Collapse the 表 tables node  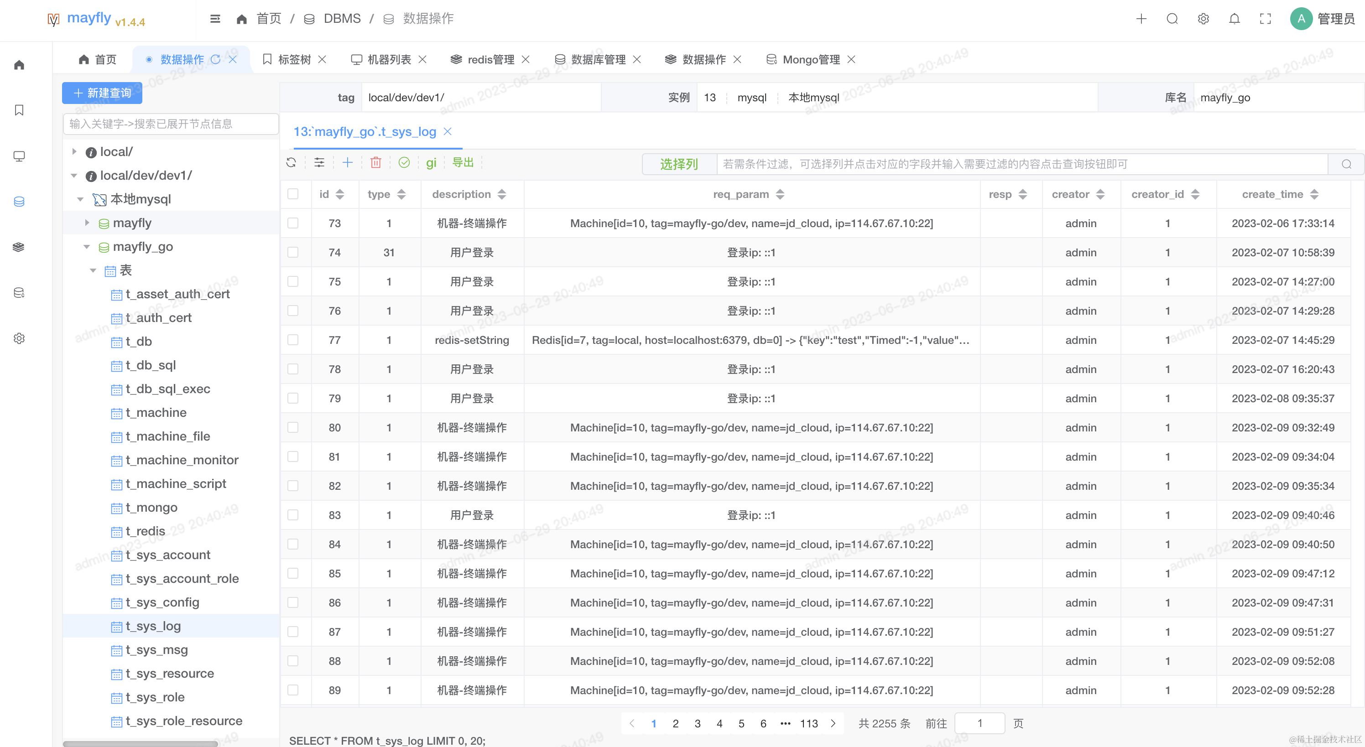tap(93, 270)
